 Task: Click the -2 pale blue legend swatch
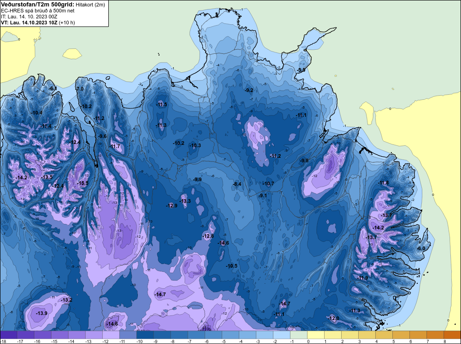[282, 335]
